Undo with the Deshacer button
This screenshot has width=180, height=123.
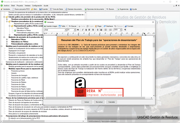coord(108,26)
